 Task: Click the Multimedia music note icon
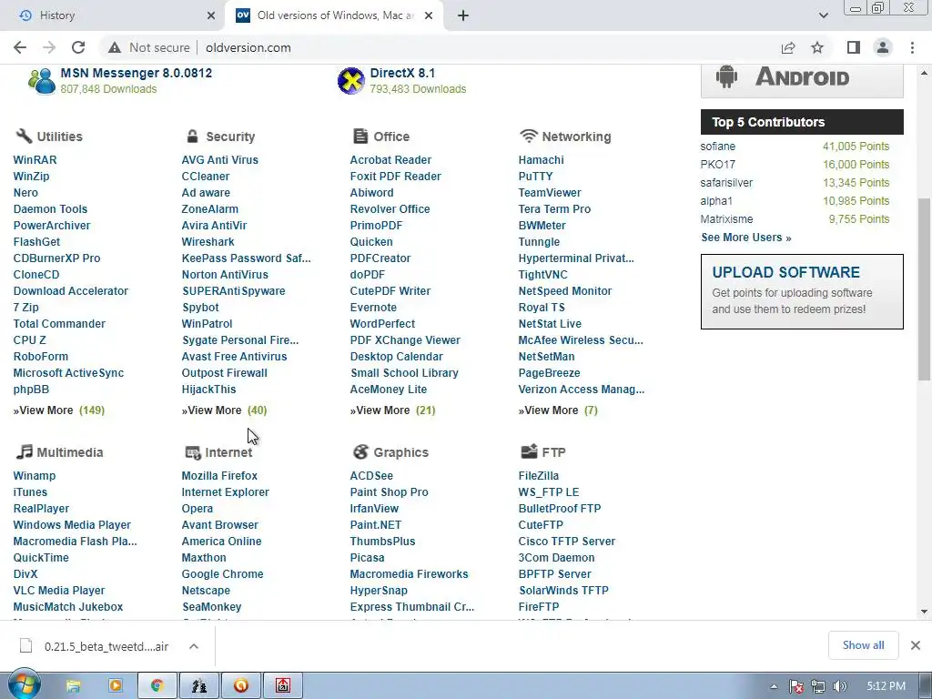pos(24,451)
